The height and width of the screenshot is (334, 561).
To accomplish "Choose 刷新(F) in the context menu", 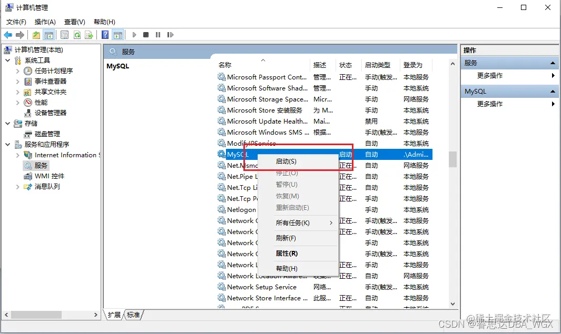I will [x=298, y=238].
